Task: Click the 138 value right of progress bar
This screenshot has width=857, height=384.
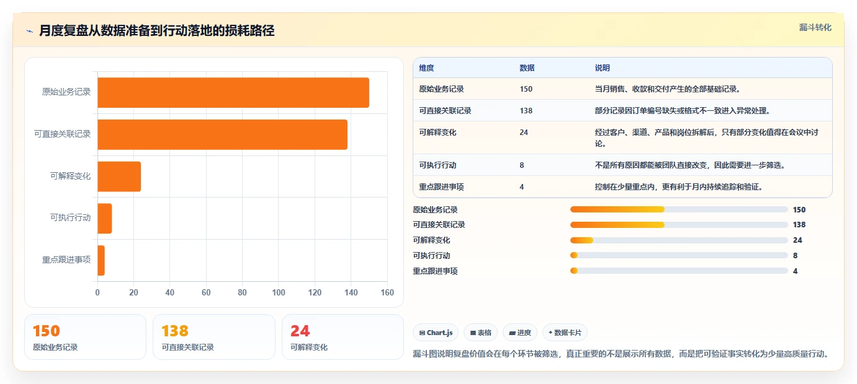Action: 799,225
